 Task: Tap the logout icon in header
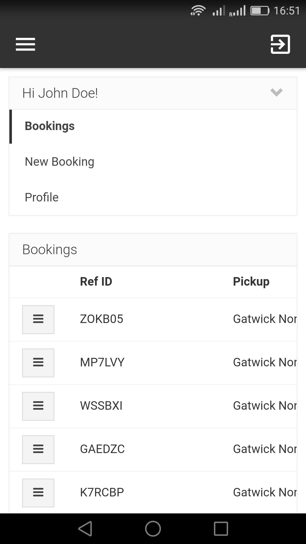(x=280, y=44)
